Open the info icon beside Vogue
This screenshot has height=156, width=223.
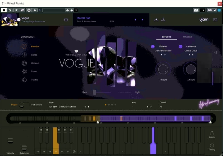click(66, 20)
